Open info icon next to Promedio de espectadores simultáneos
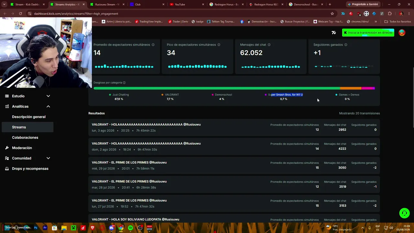 tap(153, 45)
